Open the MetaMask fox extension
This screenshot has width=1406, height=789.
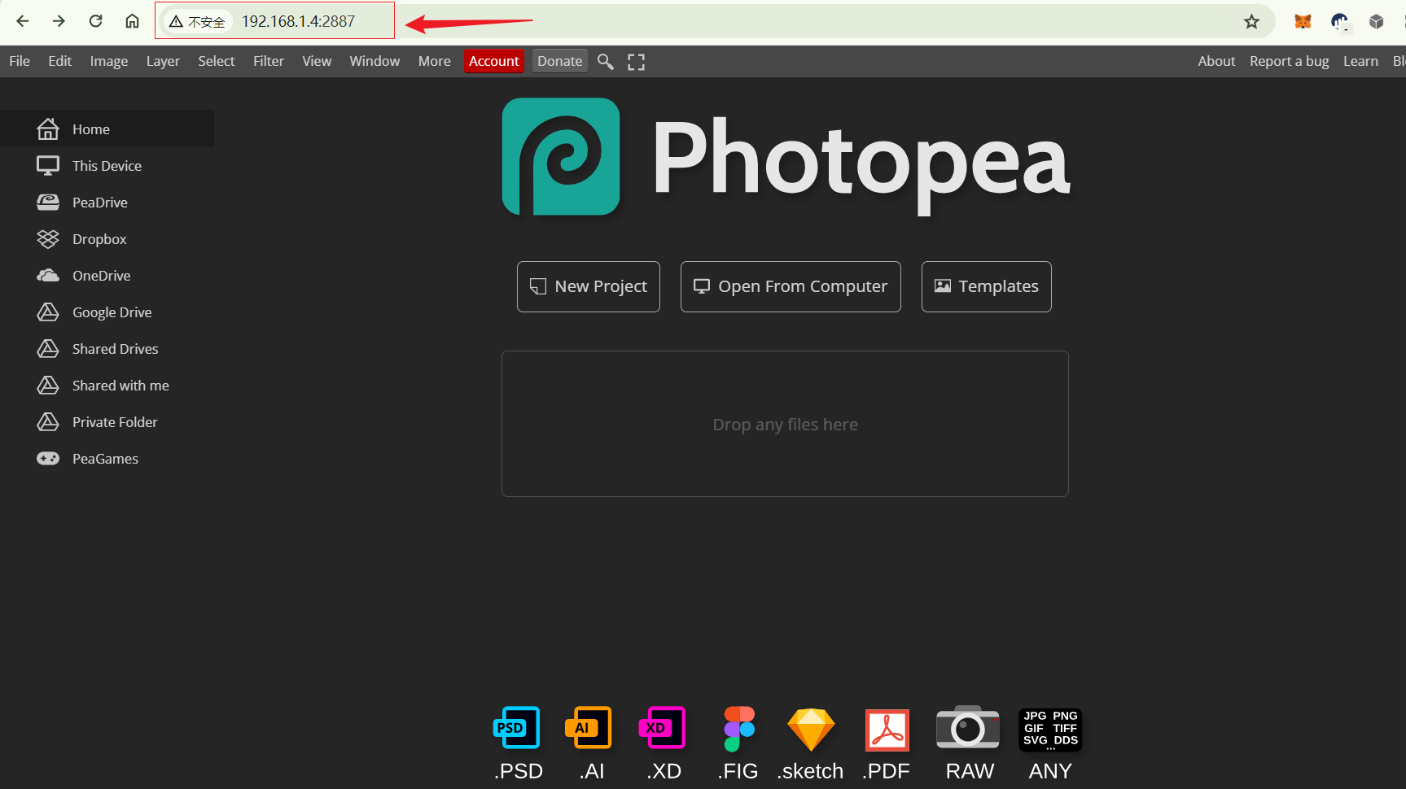point(1303,22)
